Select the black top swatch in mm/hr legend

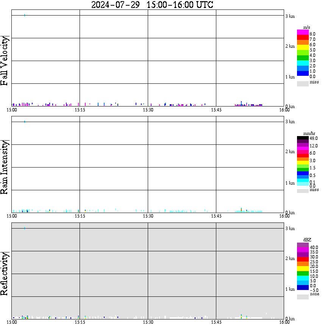coord(303,138)
